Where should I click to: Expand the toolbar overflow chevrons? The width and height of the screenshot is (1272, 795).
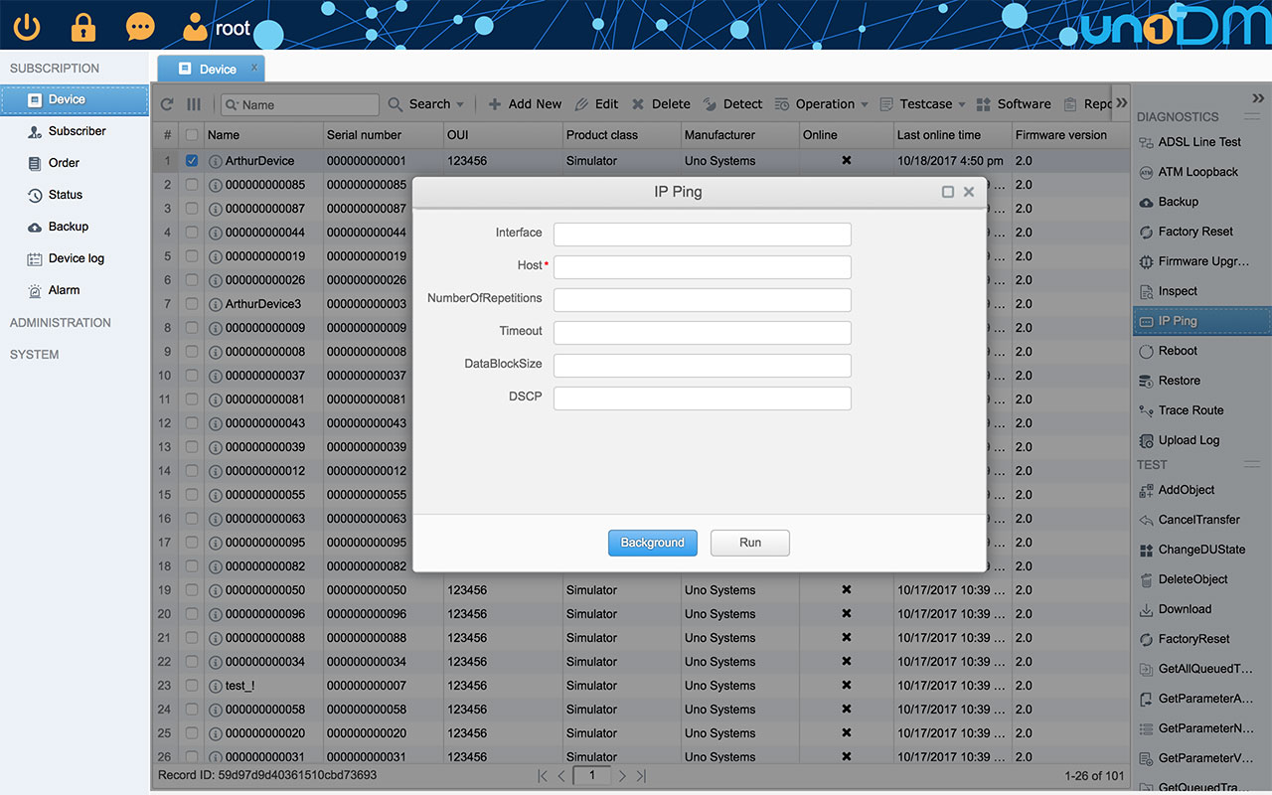[1121, 103]
